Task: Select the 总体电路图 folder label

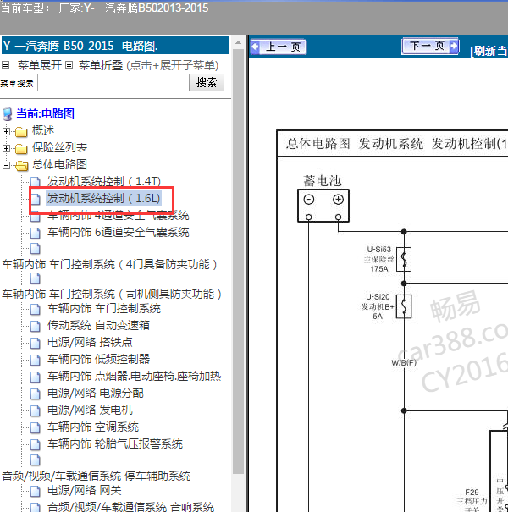Action: pyautogui.click(x=59, y=165)
